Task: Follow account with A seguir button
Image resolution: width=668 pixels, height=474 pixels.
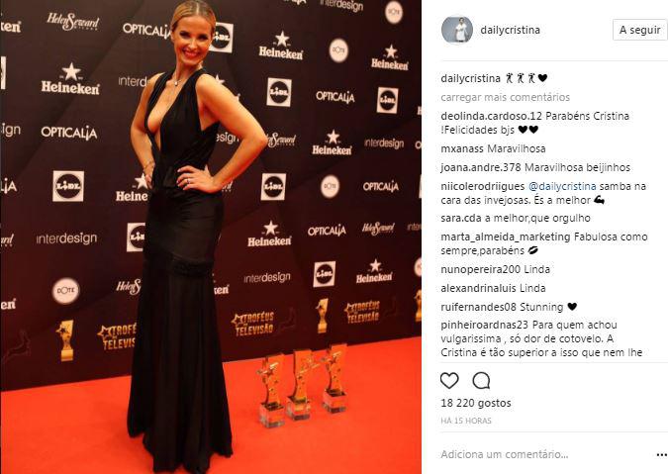Action: (x=639, y=30)
